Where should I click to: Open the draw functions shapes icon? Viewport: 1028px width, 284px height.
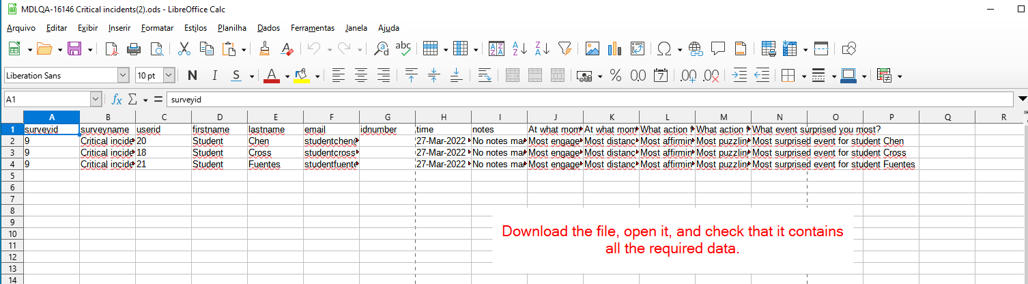click(x=849, y=48)
